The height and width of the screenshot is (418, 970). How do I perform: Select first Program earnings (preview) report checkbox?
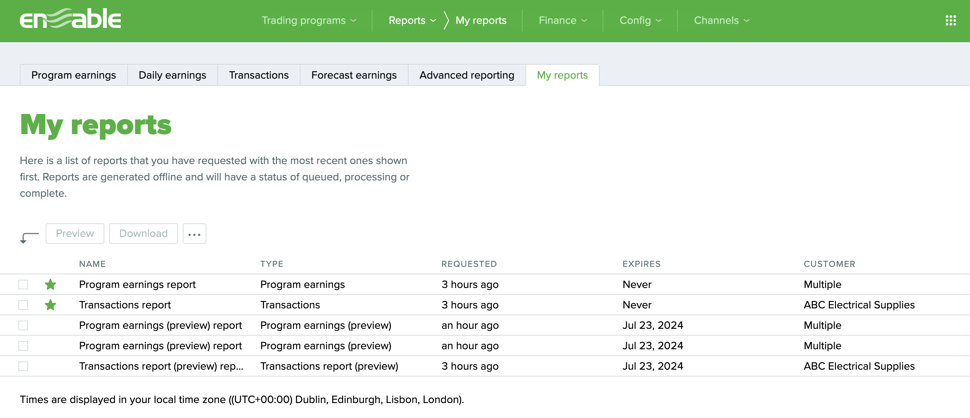(23, 325)
